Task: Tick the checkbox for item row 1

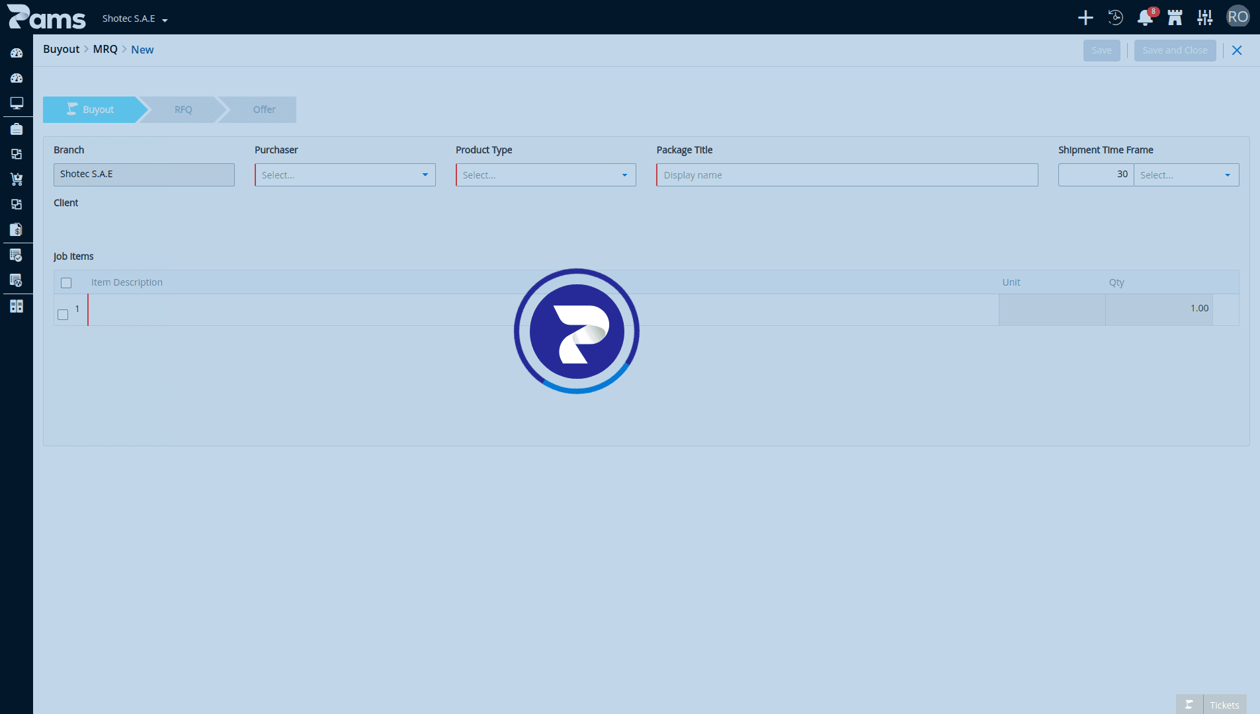Action: (x=63, y=315)
